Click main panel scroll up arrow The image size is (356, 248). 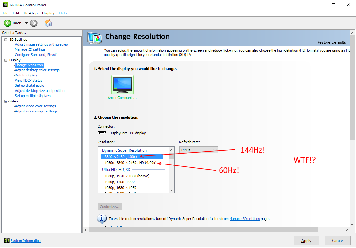click(x=352, y=33)
